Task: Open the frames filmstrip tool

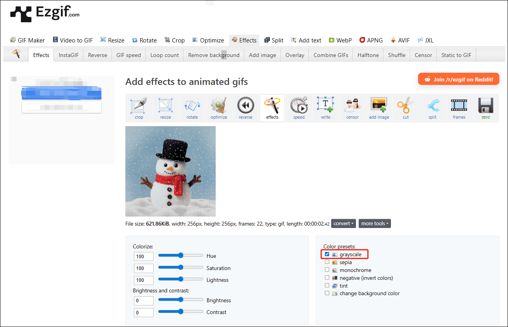Action: (x=459, y=108)
